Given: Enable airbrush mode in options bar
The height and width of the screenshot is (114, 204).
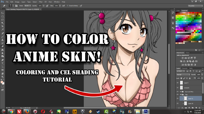Looking at the screenshot, I should (64, 6).
